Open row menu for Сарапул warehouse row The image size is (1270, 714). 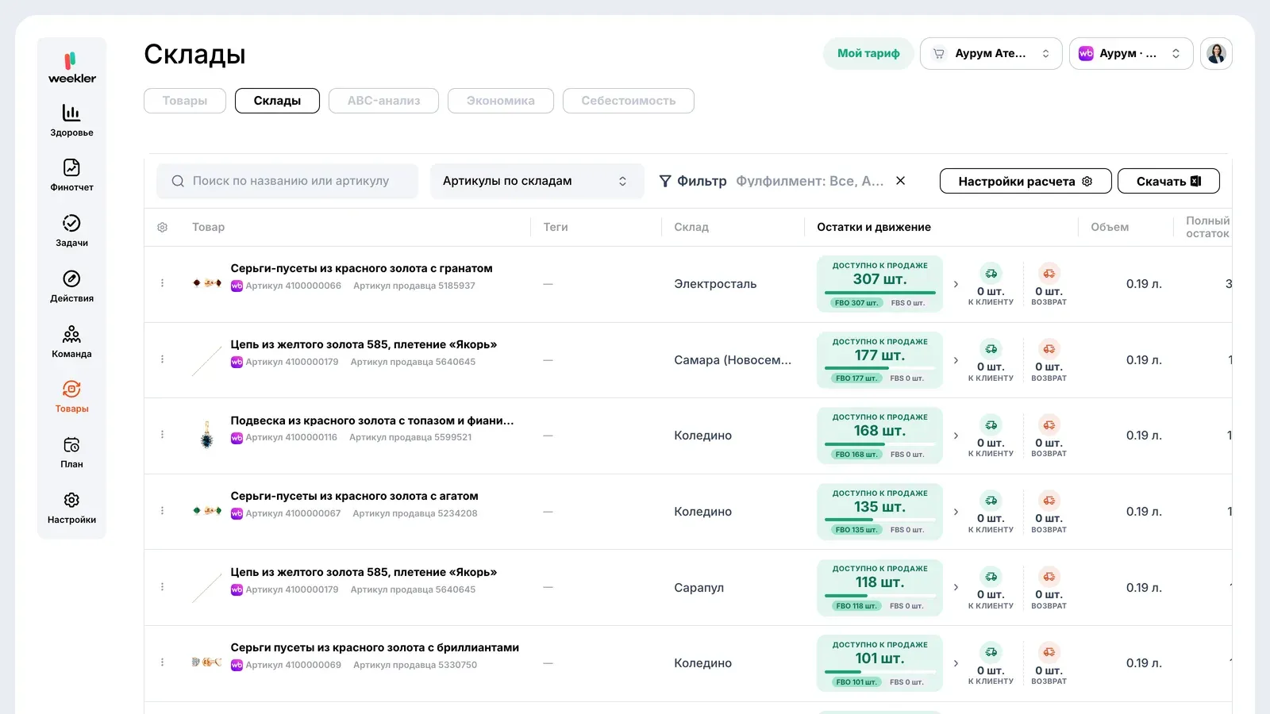click(x=162, y=587)
